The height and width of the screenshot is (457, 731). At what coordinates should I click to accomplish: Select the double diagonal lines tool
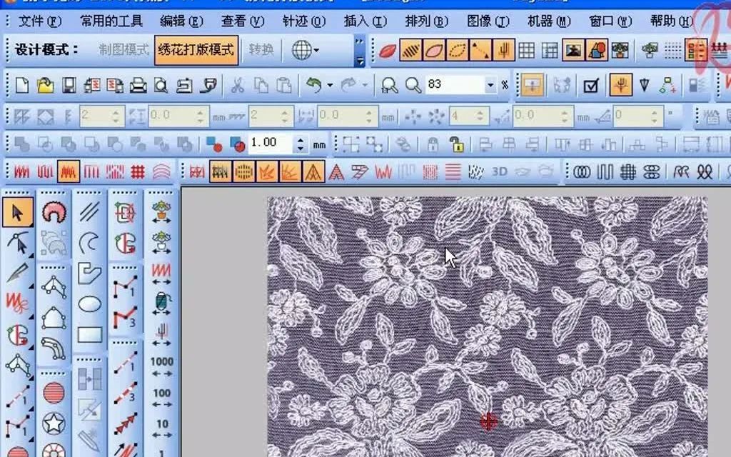coord(89,213)
